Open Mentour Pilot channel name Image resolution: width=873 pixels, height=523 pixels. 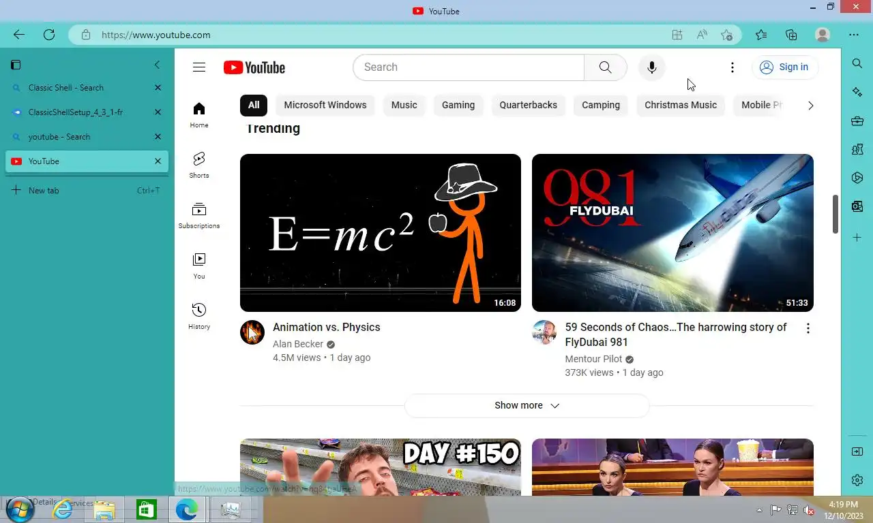pyautogui.click(x=593, y=359)
